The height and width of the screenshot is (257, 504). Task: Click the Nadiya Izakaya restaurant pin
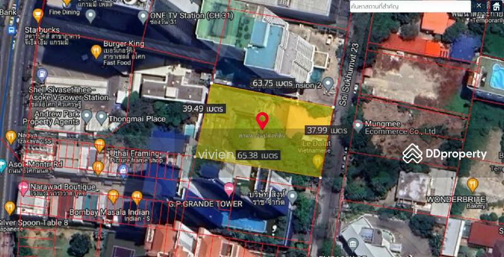pyautogui.click(x=10, y=137)
